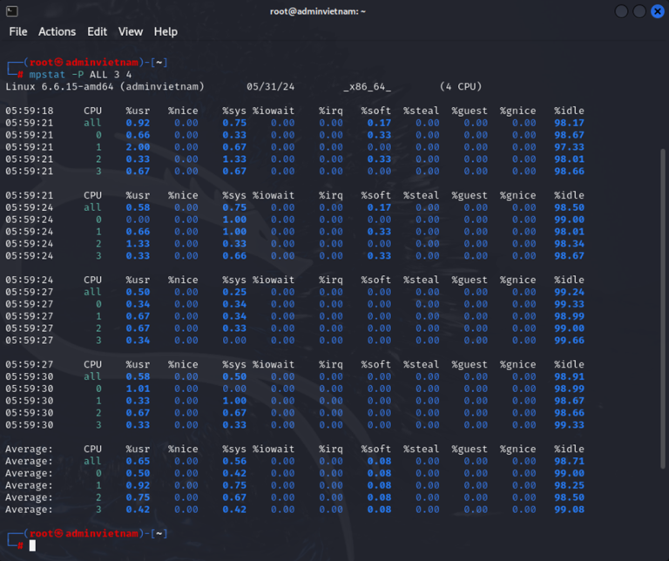Click the 05/31/24 date in the output
This screenshot has width=669, height=561.
(x=271, y=87)
